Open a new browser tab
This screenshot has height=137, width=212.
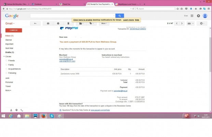point(144,4)
